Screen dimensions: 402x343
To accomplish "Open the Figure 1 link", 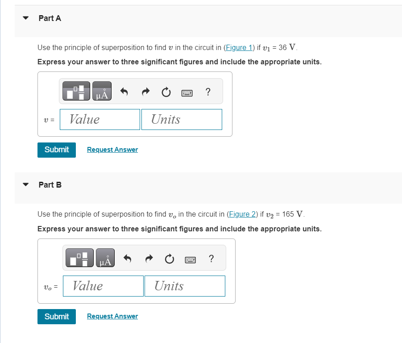I will [x=239, y=47].
